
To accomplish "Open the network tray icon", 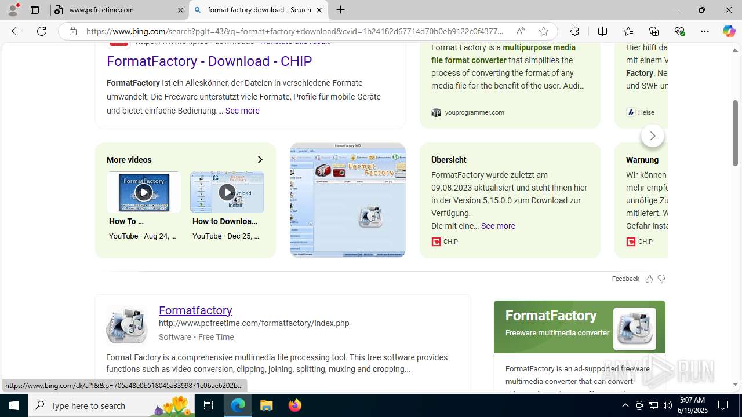I will 653,405.
